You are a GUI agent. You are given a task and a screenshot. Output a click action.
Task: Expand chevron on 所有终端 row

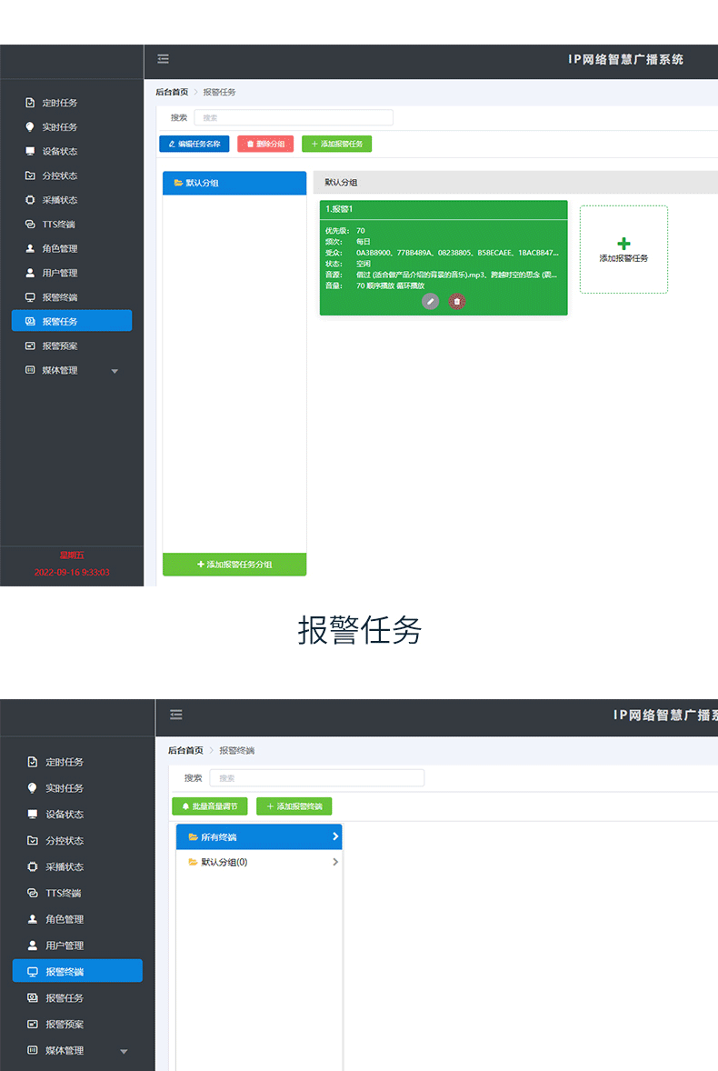[335, 836]
